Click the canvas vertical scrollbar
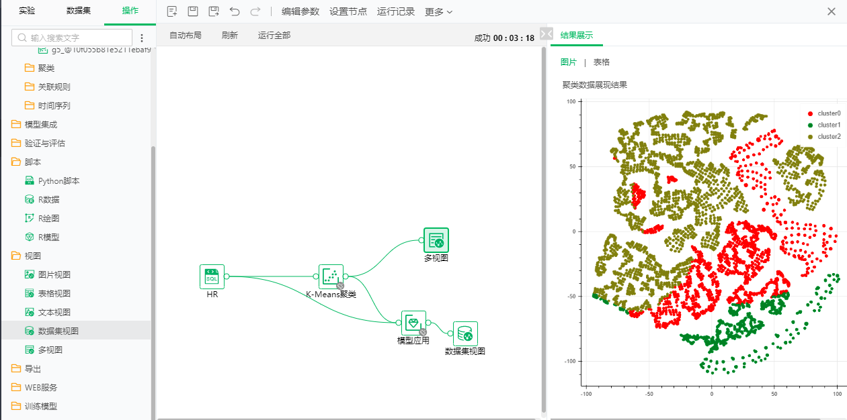The height and width of the screenshot is (420, 847). pyautogui.click(x=543, y=228)
